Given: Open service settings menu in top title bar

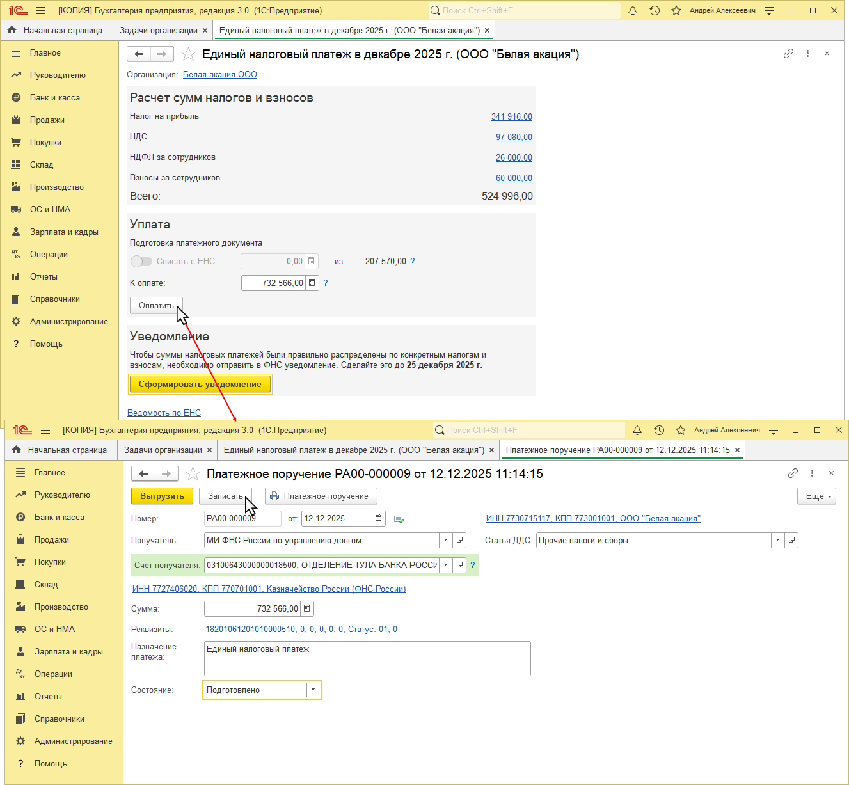Looking at the screenshot, I should coord(769,10).
